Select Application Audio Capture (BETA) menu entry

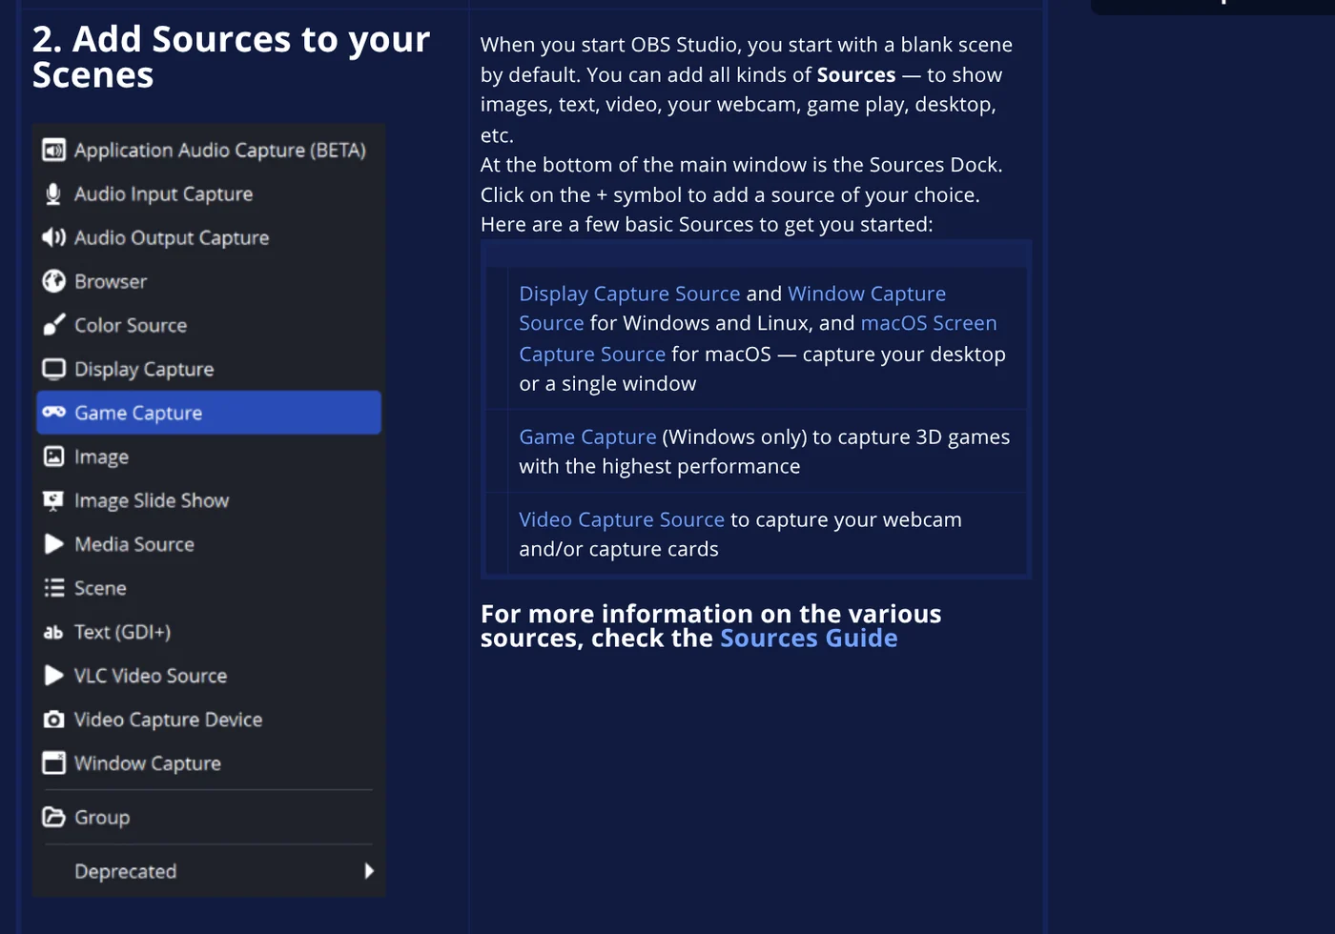click(209, 150)
